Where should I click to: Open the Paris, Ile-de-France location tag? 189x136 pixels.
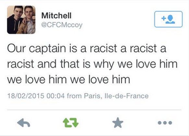coord(116,96)
